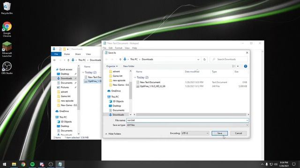300x168 pixels.
Task: Click the microphone icon in system tray
Action: pos(267,164)
